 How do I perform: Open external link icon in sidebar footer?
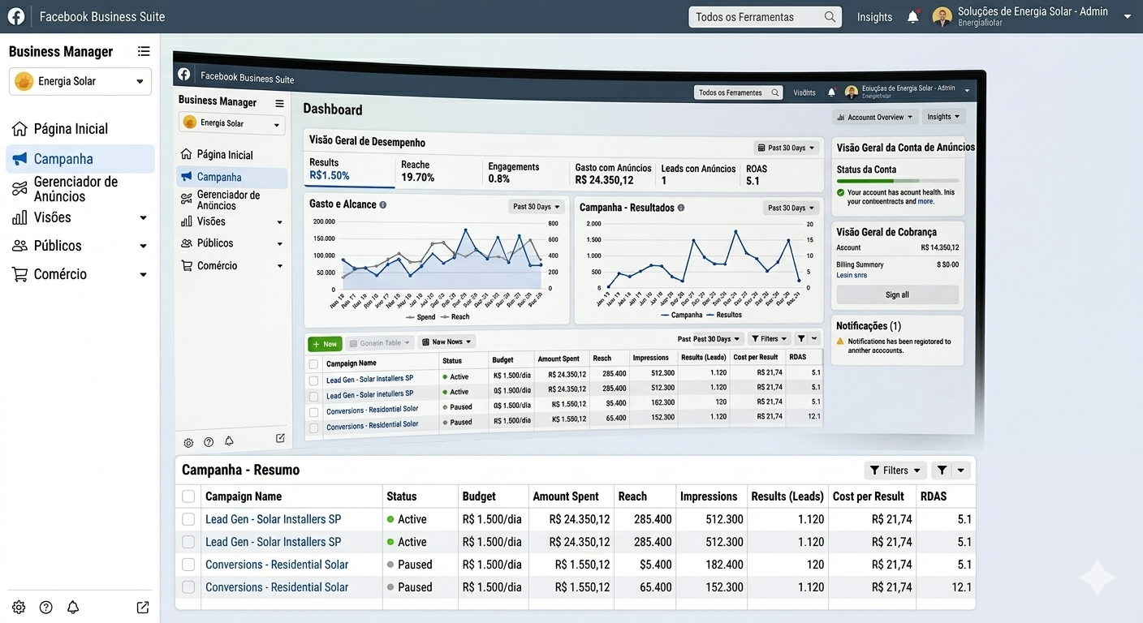[x=143, y=607]
